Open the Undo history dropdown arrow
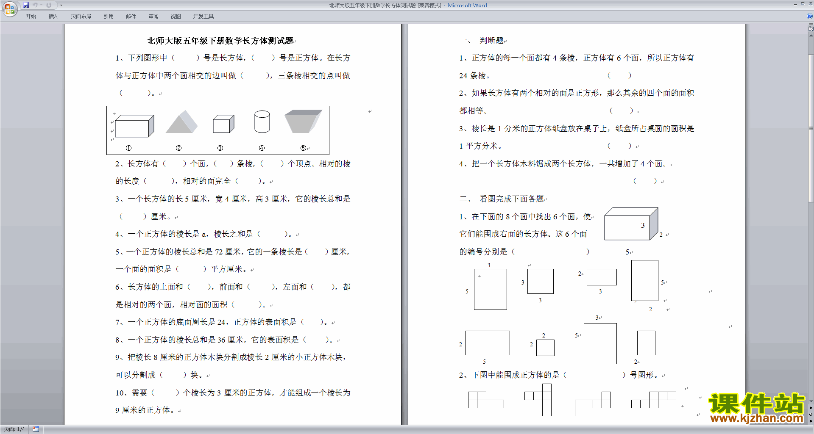The image size is (814, 434). click(x=41, y=5)
